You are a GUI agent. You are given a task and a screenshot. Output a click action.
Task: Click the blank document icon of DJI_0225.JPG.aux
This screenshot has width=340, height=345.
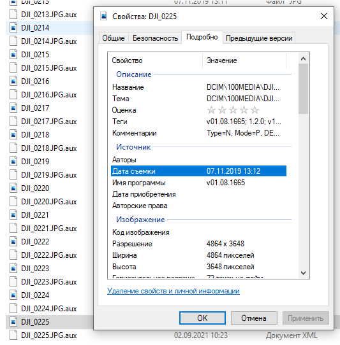coord(13,335)
